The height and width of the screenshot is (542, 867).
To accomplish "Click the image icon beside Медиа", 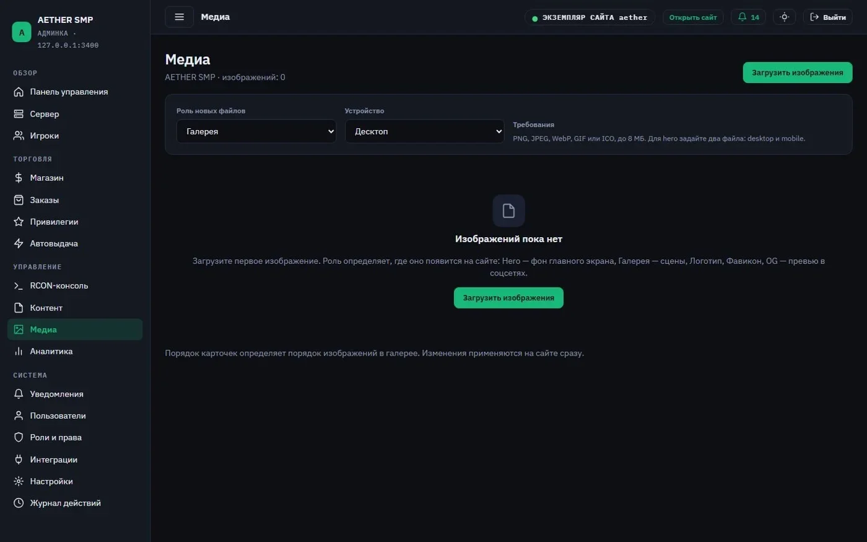I will pyautogui.click(x=19, y=330).
